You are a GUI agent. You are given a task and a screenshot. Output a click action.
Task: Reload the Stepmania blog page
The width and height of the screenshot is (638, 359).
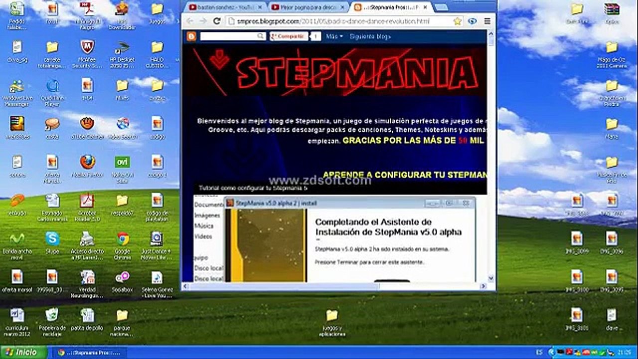point(217,21)
